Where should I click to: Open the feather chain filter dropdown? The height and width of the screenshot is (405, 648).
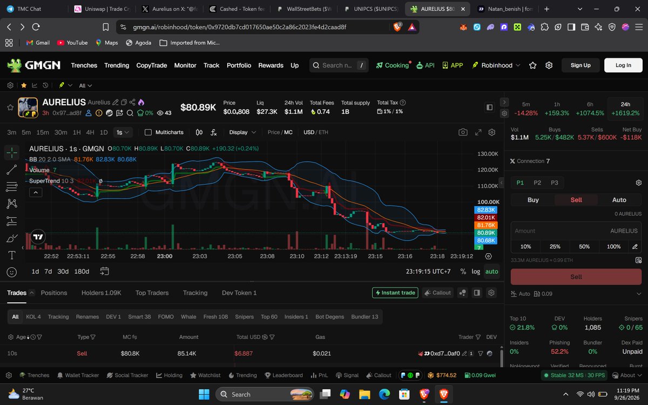point(65,85)
